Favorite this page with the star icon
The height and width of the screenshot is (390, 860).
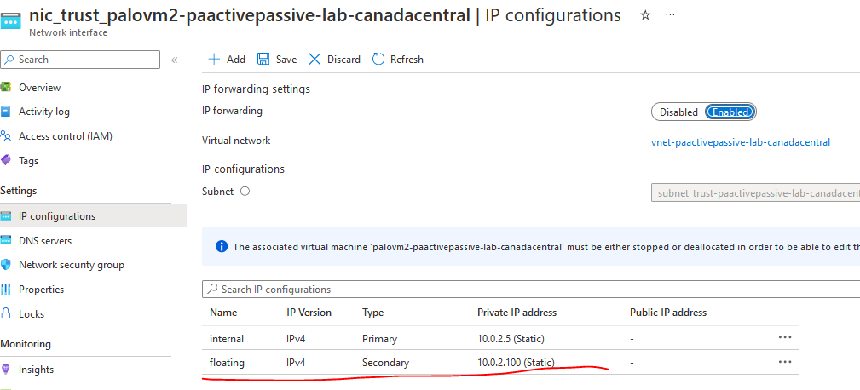pyautogui.click(x=645, y=15)
